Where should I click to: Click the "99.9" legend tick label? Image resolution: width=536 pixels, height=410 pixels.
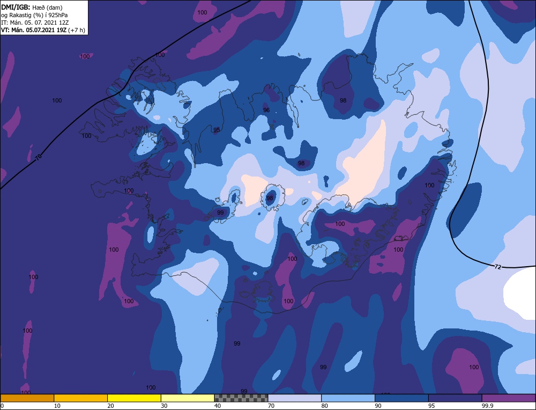(x=487, y=406)
